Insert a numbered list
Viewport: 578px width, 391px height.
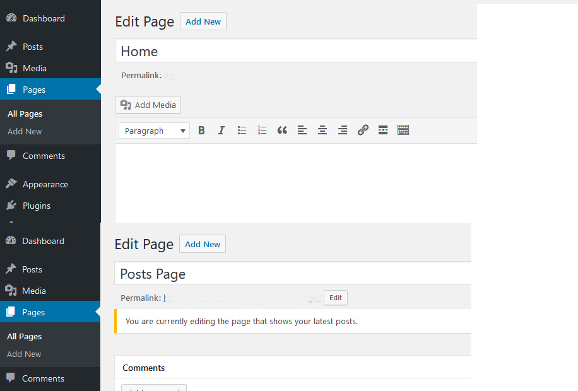pos(262,130)
